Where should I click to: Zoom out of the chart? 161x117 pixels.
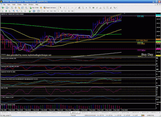17,11
